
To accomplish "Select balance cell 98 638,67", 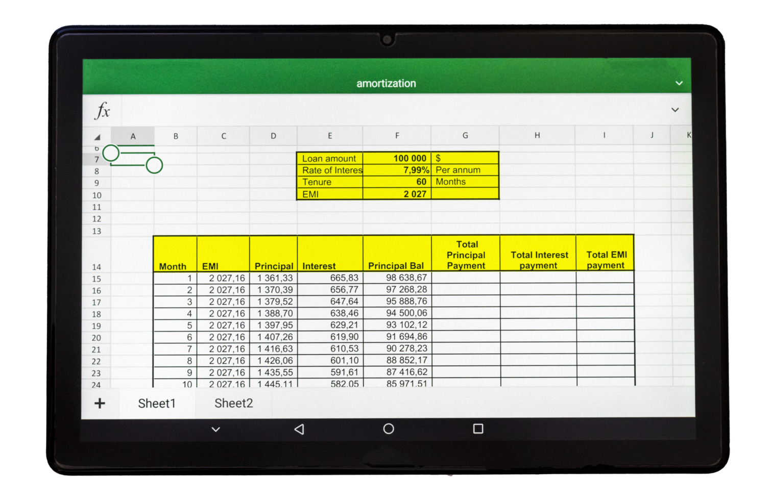I will click(x=397, y=278).
